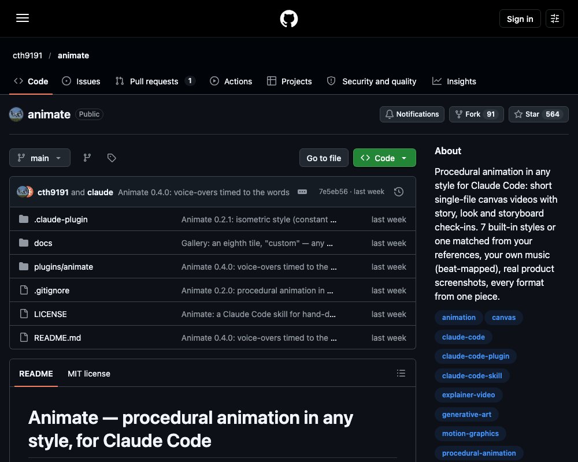Open the .gitignore file
The width and height of the screenshot is (578, 462).
coord(51,290)
